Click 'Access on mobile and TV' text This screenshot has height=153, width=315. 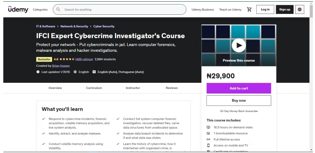coord(231,146)
